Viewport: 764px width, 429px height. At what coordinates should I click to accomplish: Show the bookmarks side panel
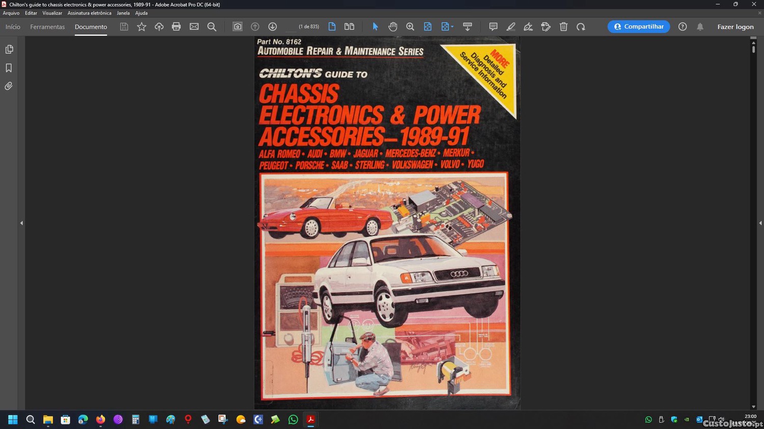[9, 68]
